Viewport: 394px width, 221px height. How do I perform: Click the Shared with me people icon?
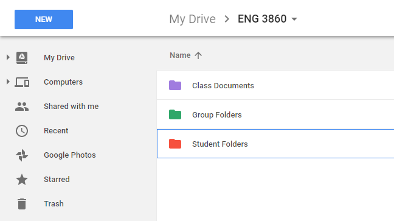tap(22, 107)
